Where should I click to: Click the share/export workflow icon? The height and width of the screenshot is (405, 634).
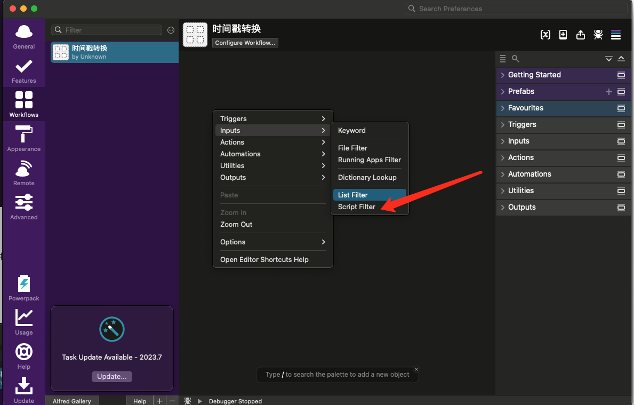(581, 35)
